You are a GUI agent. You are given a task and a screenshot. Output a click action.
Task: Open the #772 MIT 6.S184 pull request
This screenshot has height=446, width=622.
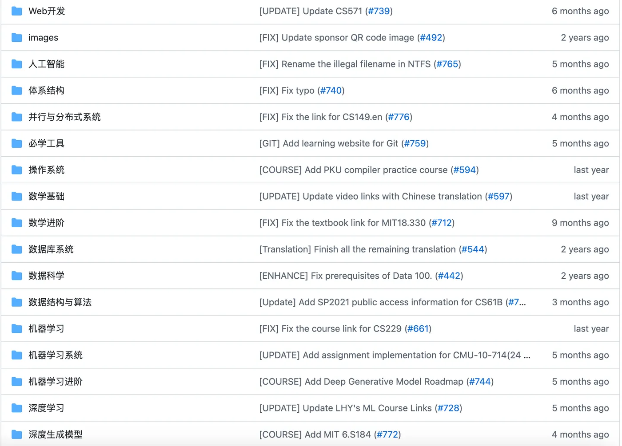[x=388, y=434]
